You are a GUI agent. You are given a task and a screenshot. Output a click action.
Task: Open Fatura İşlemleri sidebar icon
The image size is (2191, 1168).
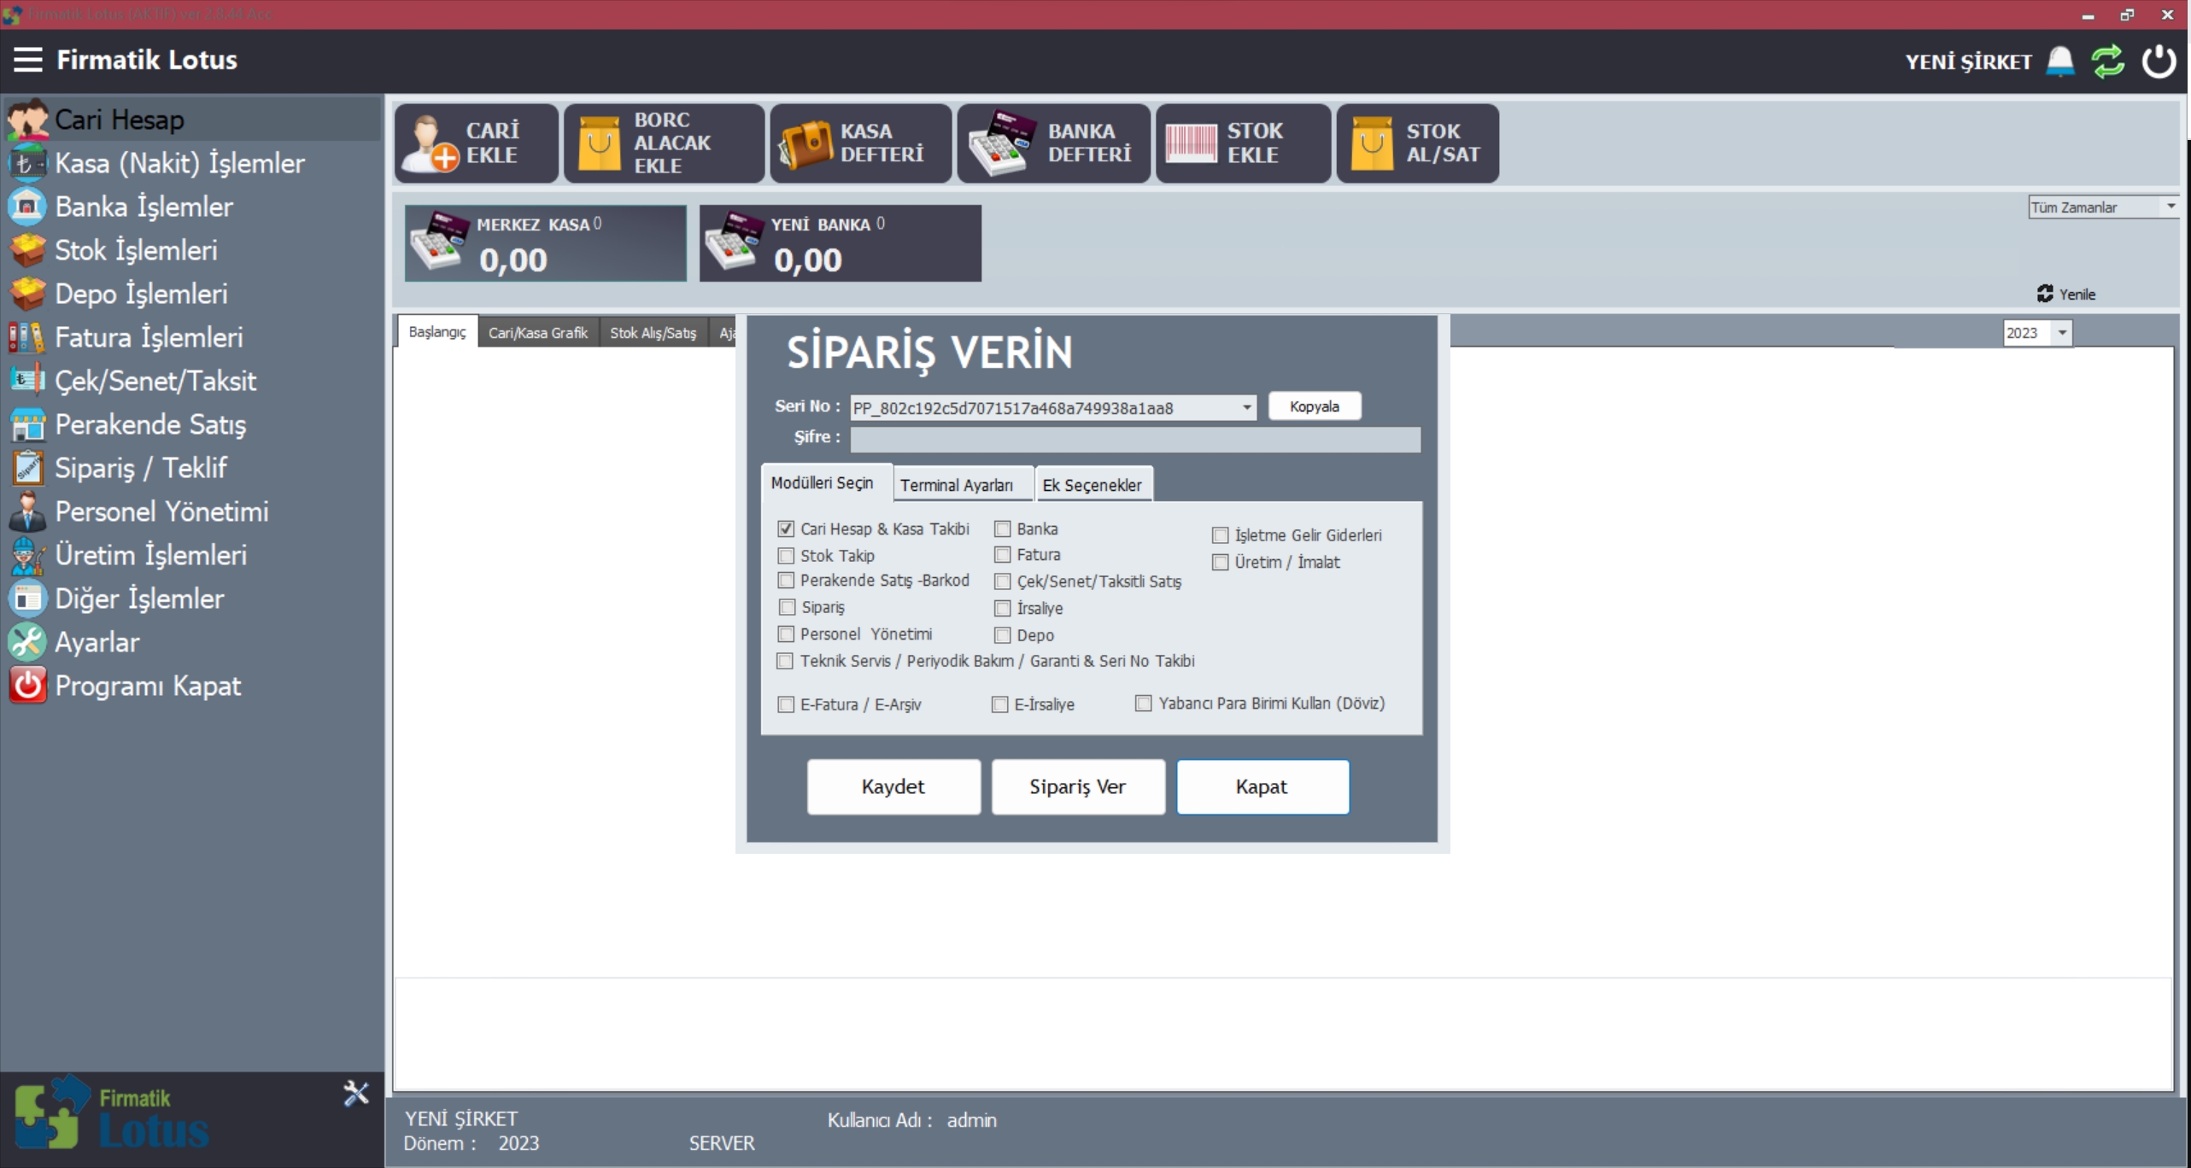click(x=27, y=337)
